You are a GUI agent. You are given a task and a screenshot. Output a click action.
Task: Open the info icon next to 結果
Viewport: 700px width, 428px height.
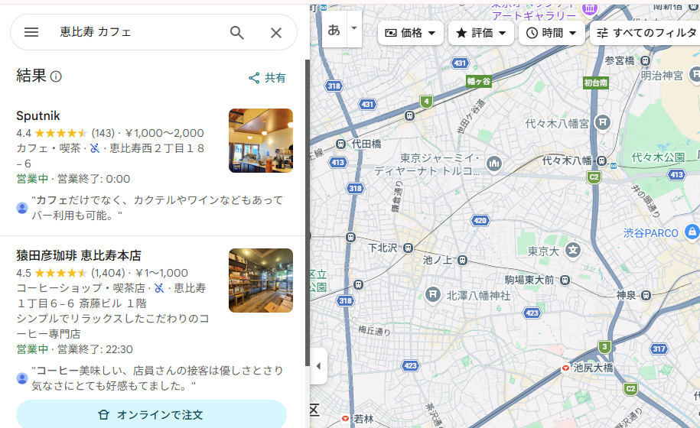(56, 76)
